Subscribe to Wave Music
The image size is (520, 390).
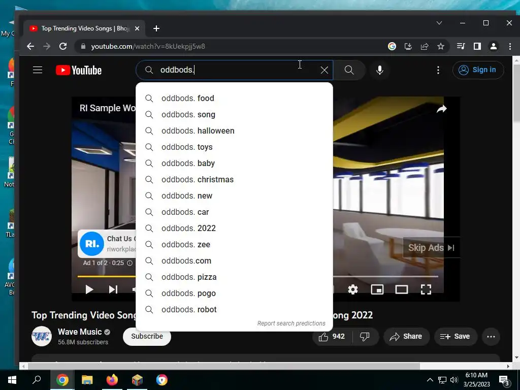[x=147, y=336]
